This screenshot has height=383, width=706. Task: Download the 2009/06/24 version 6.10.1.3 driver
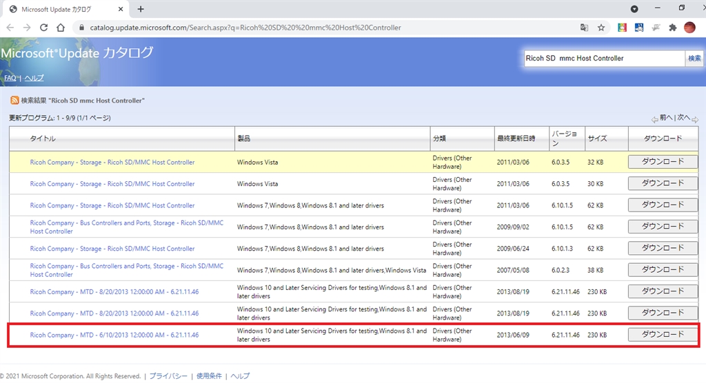[663, 248]
